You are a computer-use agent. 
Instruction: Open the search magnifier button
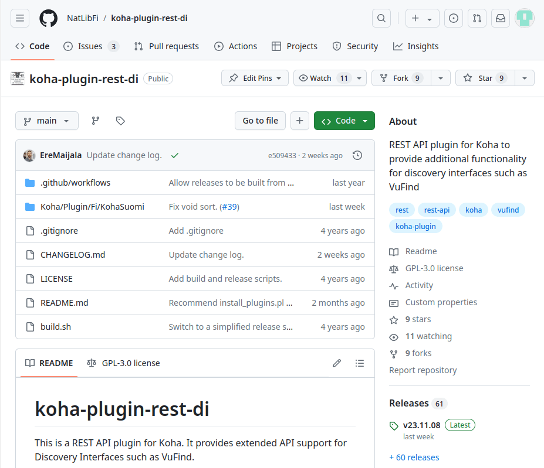(x=381, y=18)
